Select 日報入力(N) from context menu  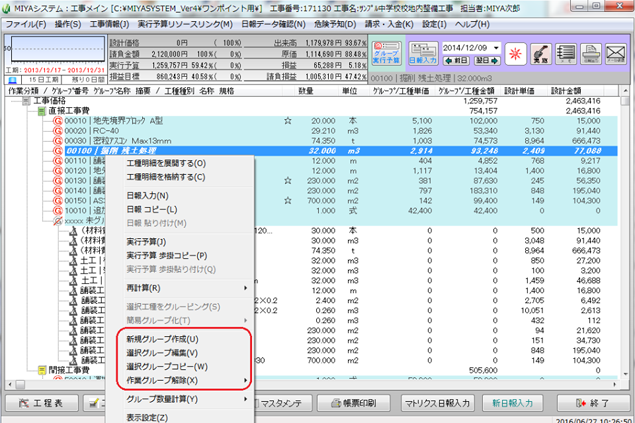click(179, 196)
